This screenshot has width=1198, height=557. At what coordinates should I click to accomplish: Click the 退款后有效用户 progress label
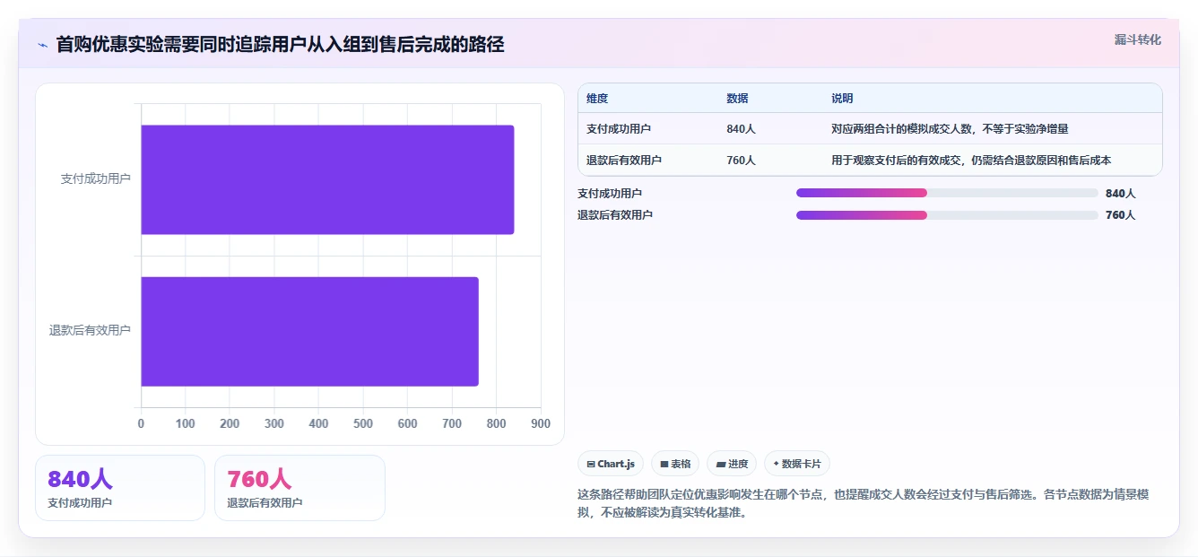(x=615, y=215)
